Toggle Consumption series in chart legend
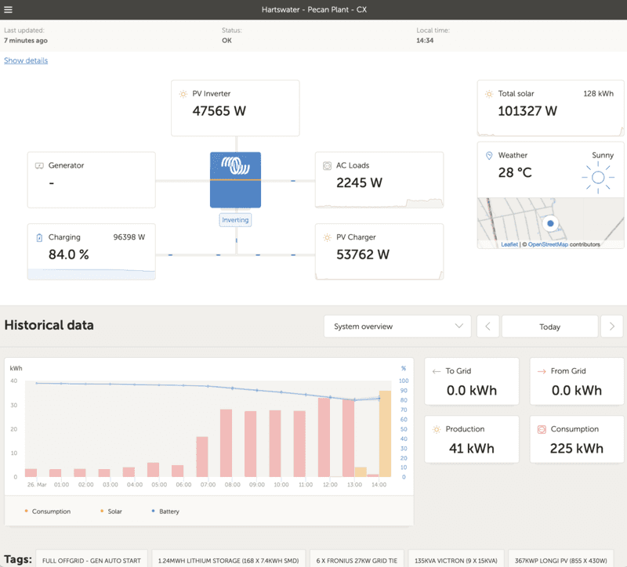Image resolution: width=627 pixels, height=567 pixels. tap(47, 511)
